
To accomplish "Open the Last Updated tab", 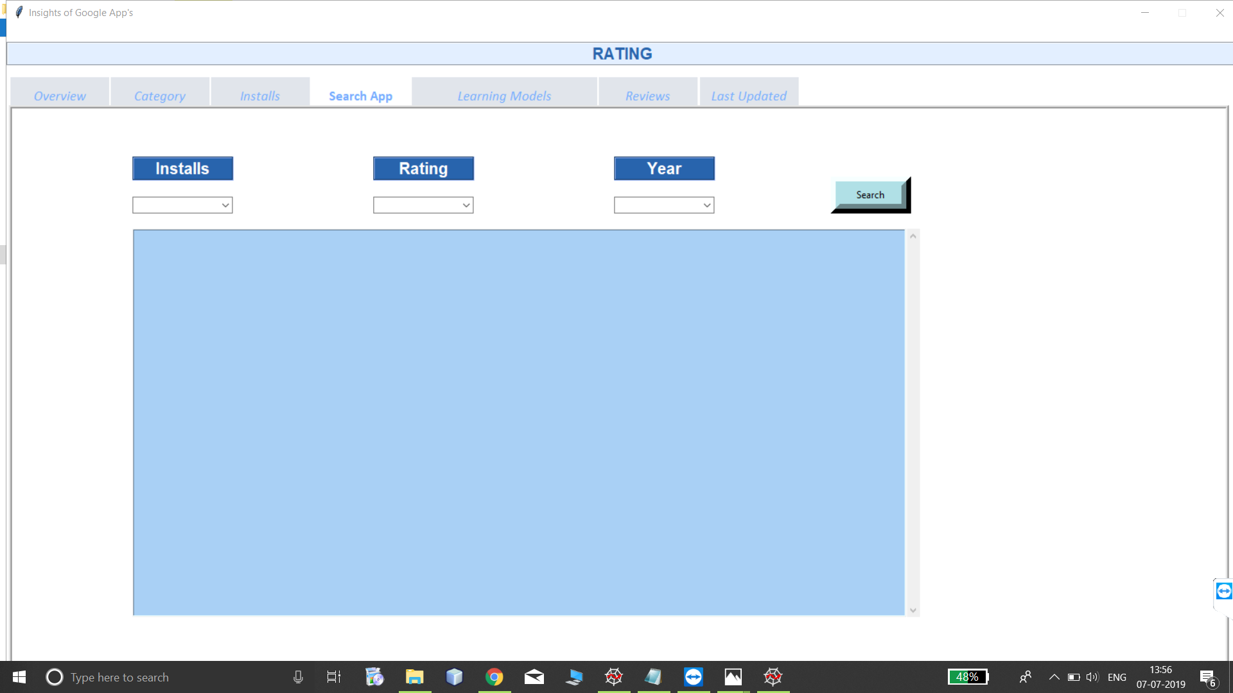I will (748, 96).
